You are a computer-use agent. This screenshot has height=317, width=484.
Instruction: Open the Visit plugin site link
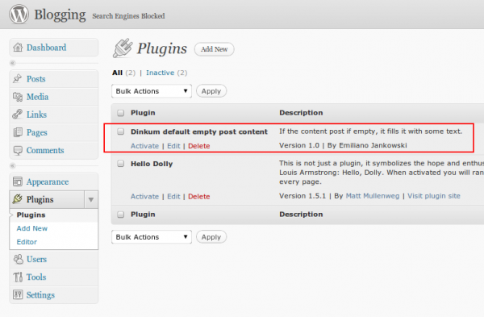434,196
